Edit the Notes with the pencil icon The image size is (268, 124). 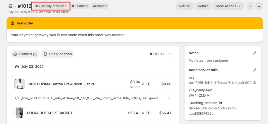[254, 53]
